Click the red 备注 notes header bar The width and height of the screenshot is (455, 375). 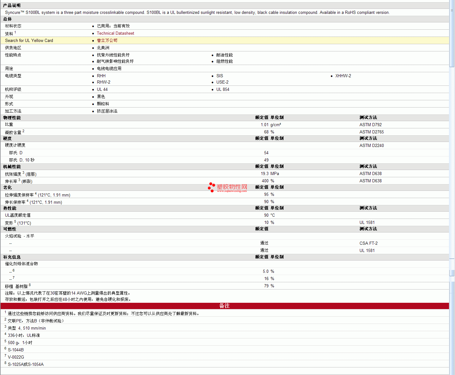tap(225, 306)
